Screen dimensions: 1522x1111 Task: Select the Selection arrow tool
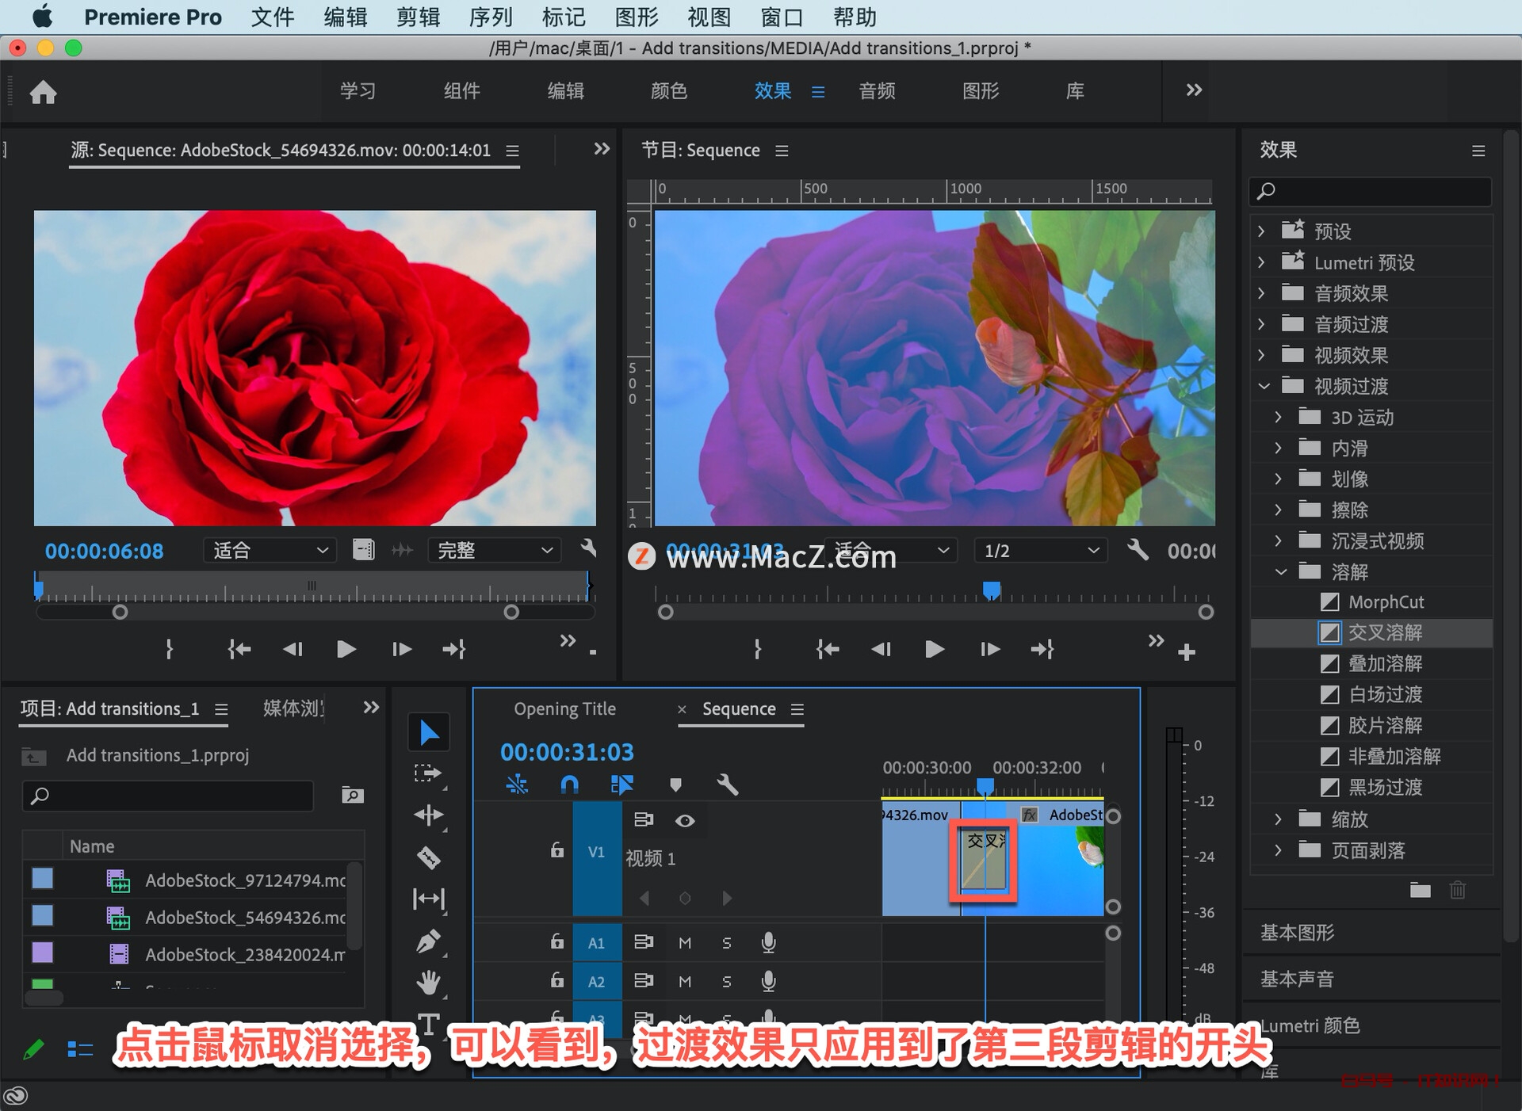coord(428,732)
